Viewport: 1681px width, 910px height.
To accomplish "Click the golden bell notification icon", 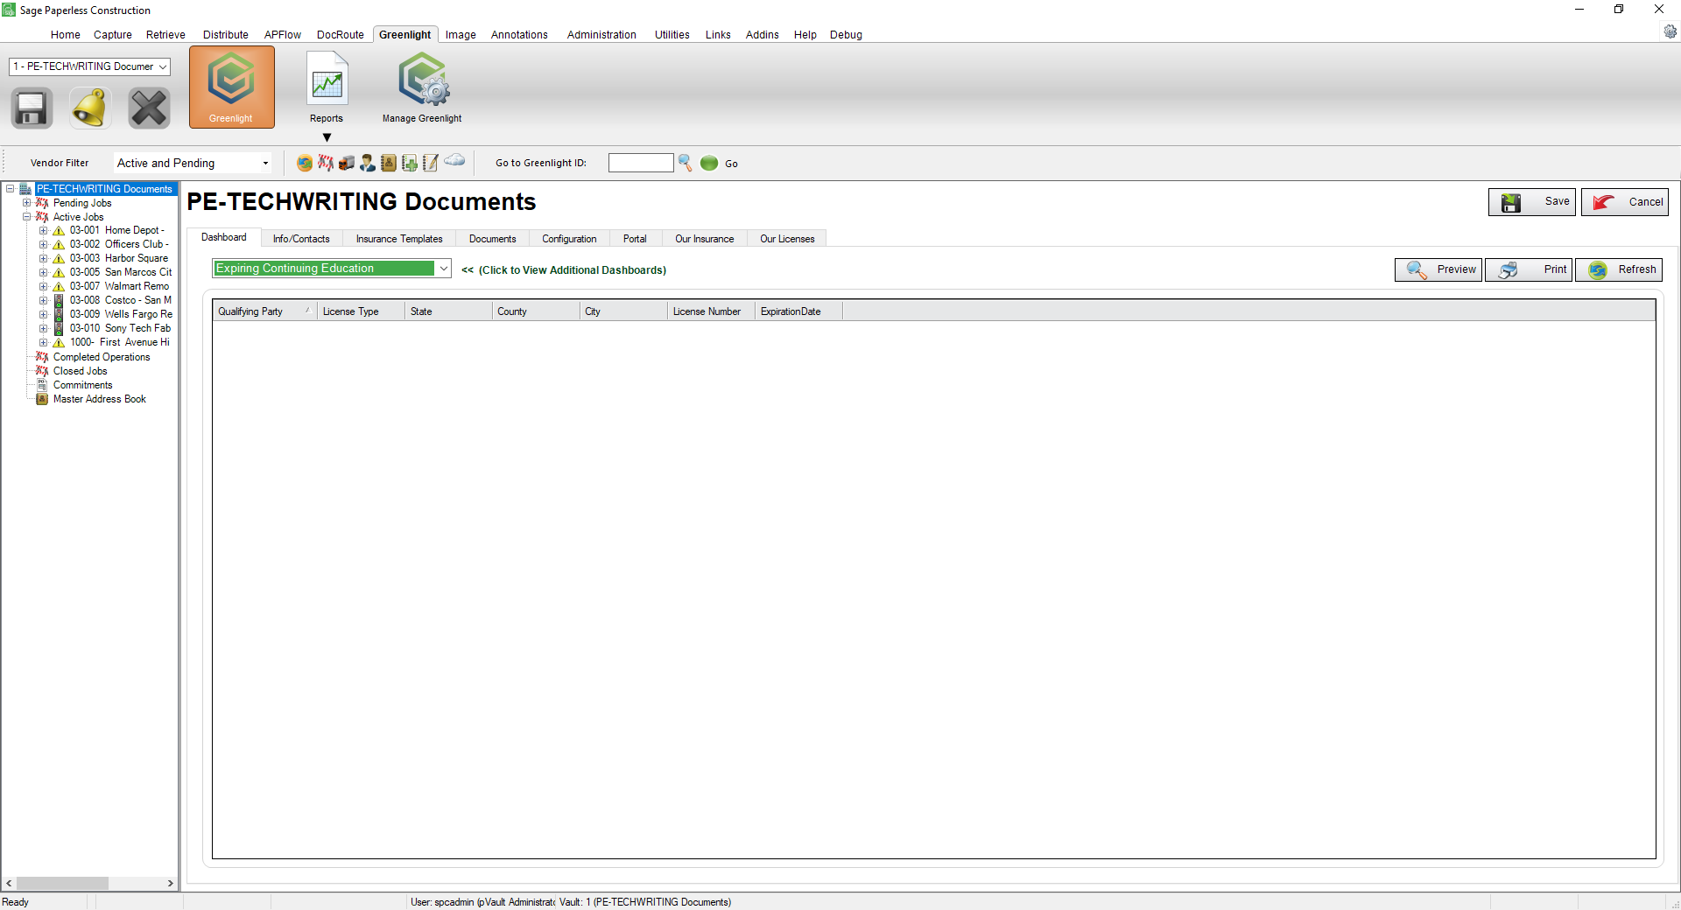I will (x=90, y=108).
